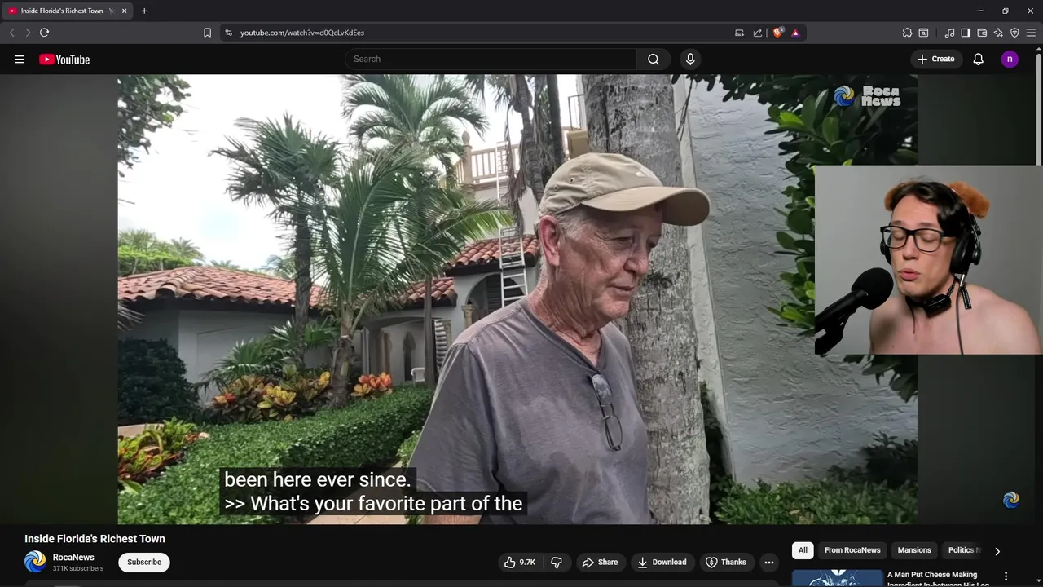The image size is (1043, 587).
Task: Click the '371K subscribers' text
Action: 78,568
